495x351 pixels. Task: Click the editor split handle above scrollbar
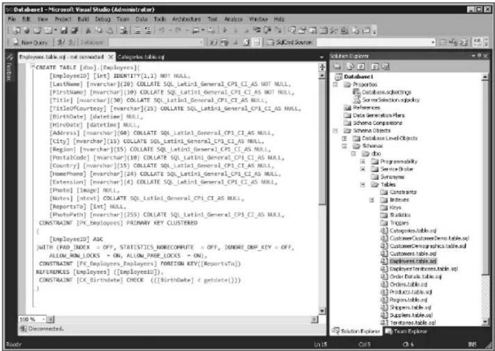pos(322,67)
